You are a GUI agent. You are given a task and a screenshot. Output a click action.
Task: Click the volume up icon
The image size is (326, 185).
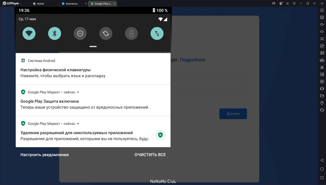(x=322, y=24)
